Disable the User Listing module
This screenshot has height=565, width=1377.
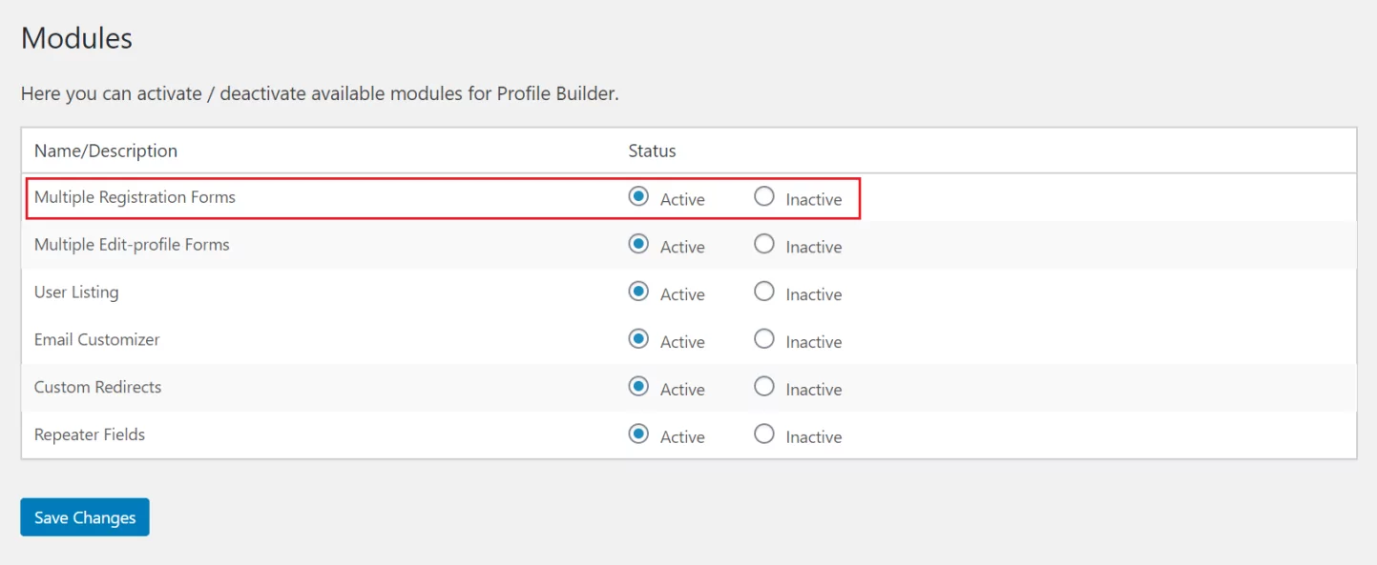[x=764, y=292]
